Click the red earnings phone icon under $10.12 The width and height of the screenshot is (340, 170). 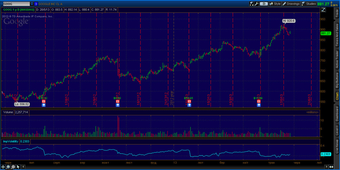click(43, 101)
